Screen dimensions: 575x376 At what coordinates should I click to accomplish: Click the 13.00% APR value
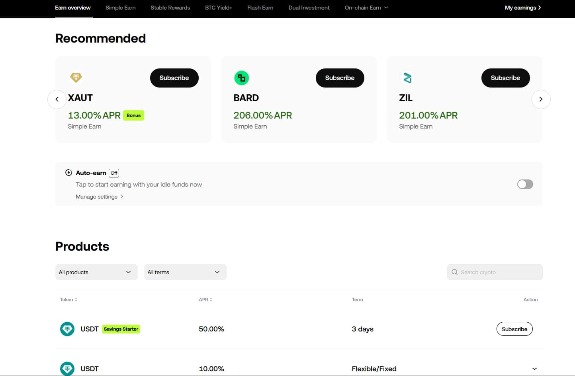click(94, 115)
